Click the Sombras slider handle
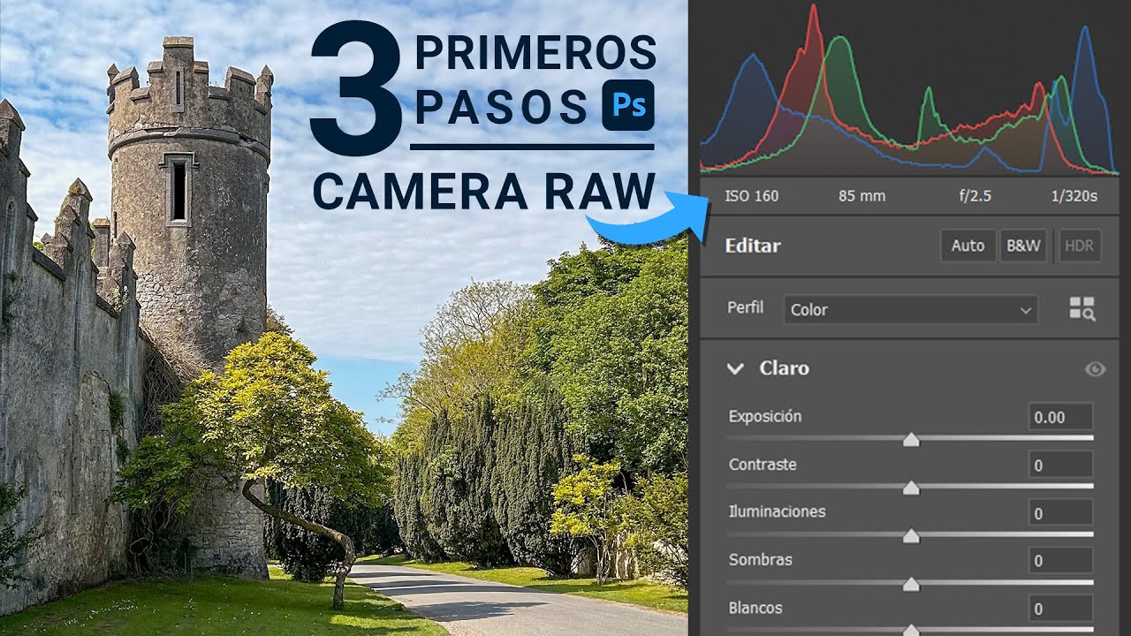The image size is (1131, 636). 911,584
